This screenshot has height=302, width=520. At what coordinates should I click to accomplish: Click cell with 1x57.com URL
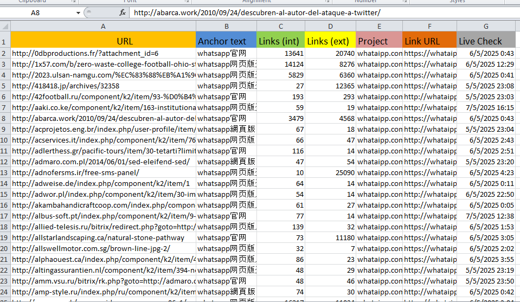point(103,64)
